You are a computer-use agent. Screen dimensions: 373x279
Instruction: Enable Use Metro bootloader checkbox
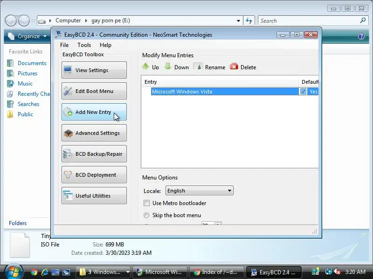(x=146, y=203)
